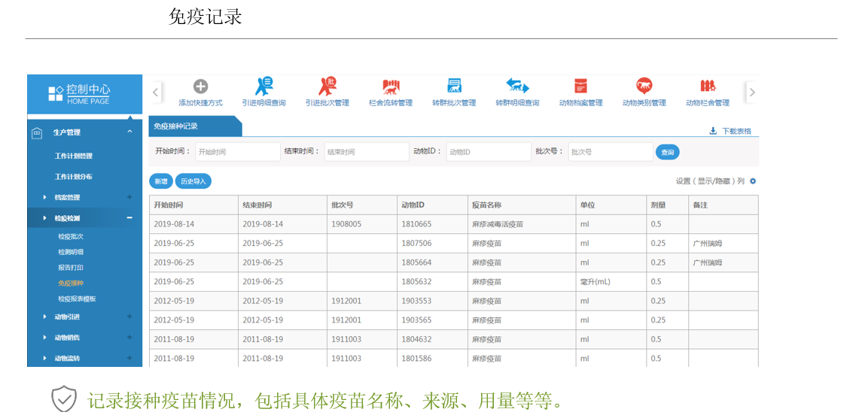Open 工作计划管理 in the sidebar
This screenshot has width=862, height=412.
74,156
